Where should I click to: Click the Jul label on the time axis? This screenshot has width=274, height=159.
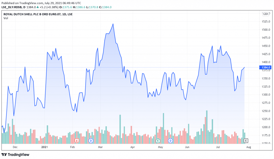click(x=218, y=147)
